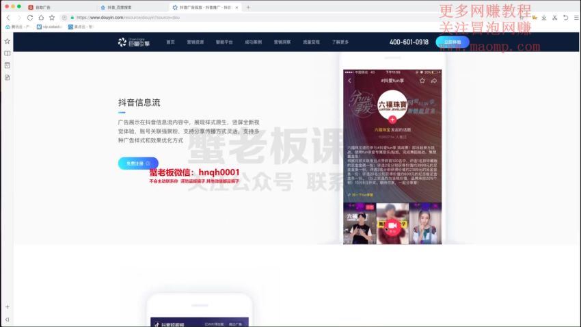
Task: Open the browser hamburger menu
Action: pos(576,17)
